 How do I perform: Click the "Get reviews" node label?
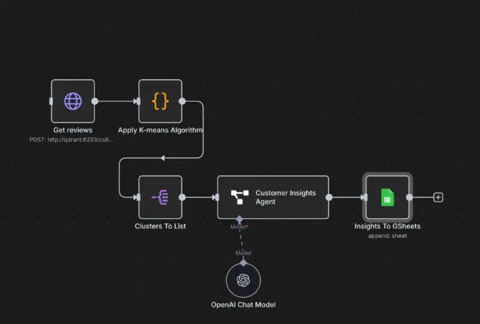pyautogui.click(x=72, y=130)
